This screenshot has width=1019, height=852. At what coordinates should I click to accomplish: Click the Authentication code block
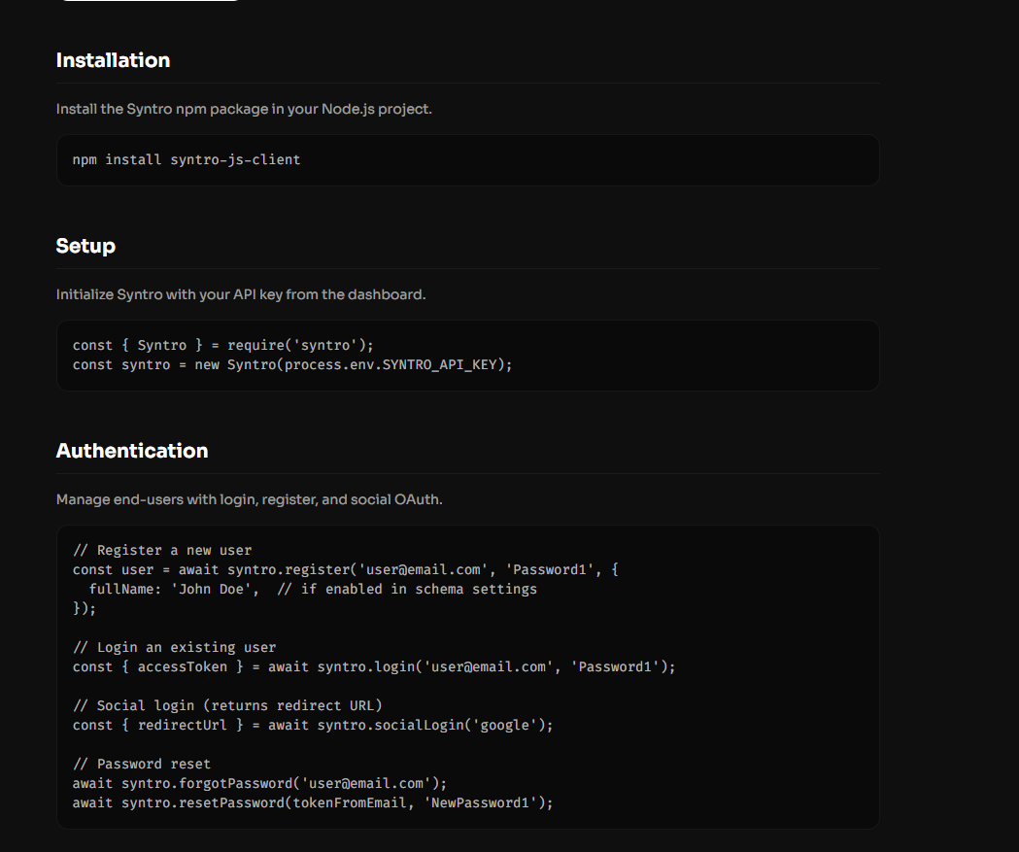tap(467, 675)
